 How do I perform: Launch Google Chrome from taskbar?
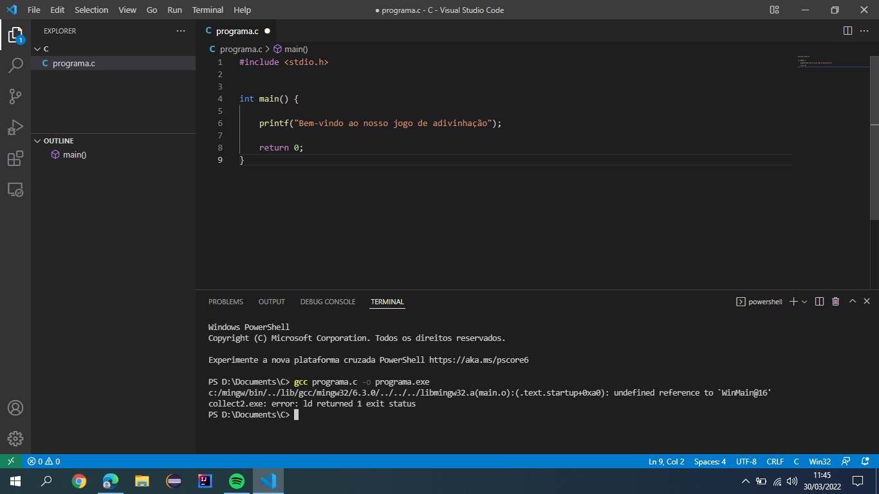tap(79, 481)
